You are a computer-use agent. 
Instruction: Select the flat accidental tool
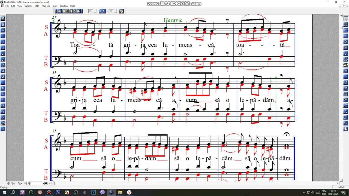click(x=3, y=94)
